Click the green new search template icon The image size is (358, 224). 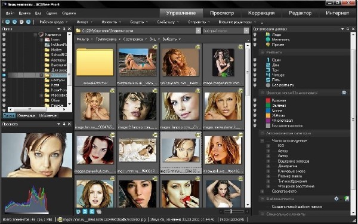point(347,199)
